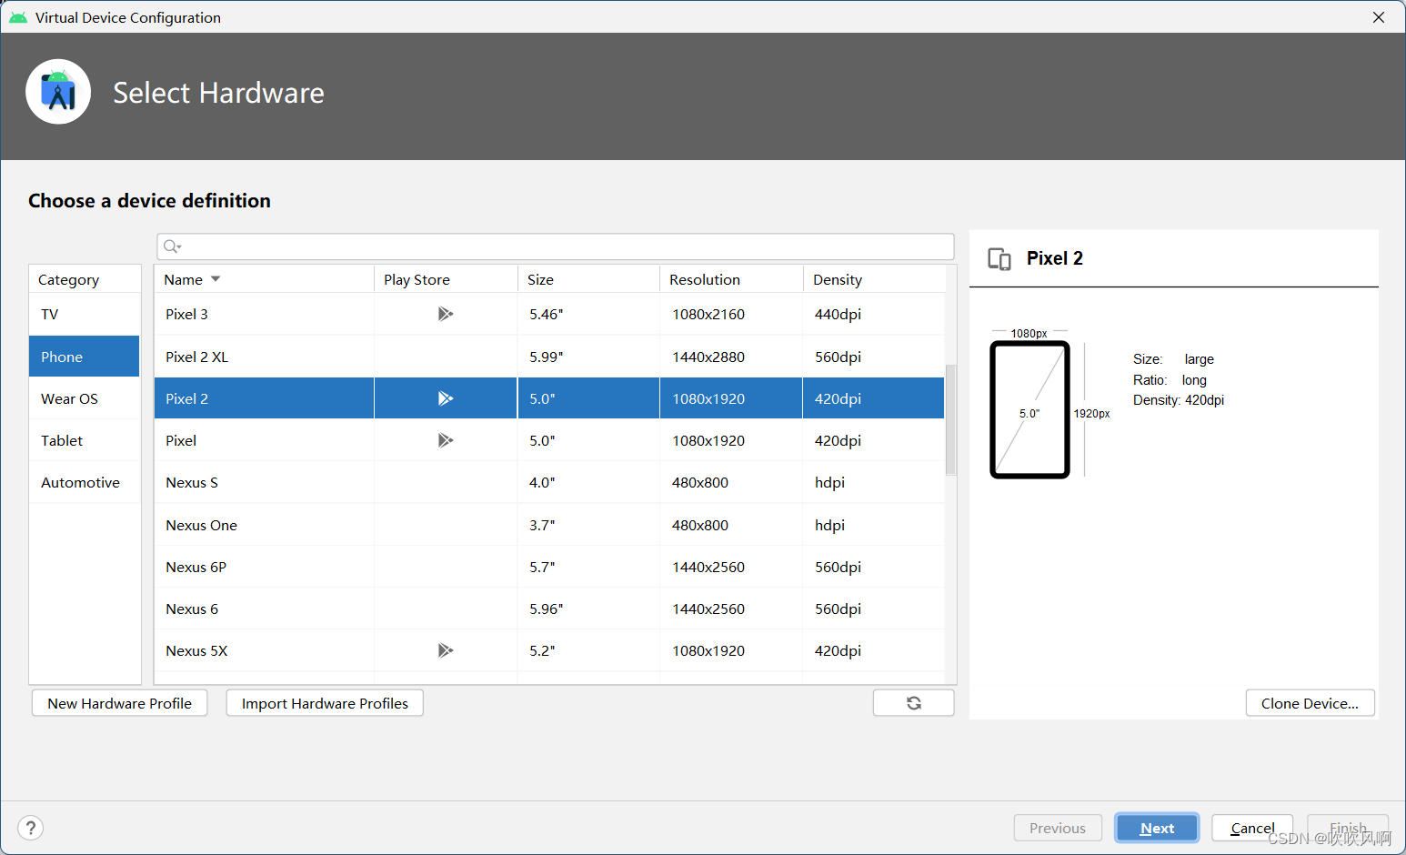Click the Android Studio logo in header
Image resolution: width=1406 pixels, height=855 pixels.
[58, 92]
